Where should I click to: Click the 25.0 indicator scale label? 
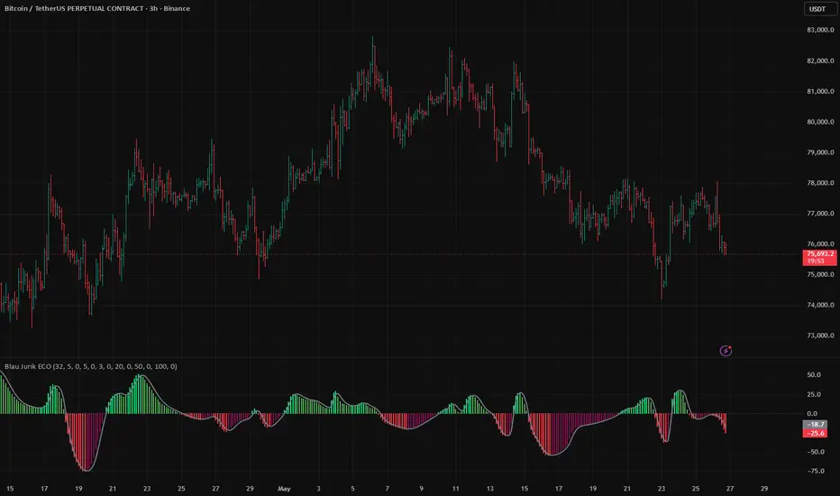coord(814,394)
